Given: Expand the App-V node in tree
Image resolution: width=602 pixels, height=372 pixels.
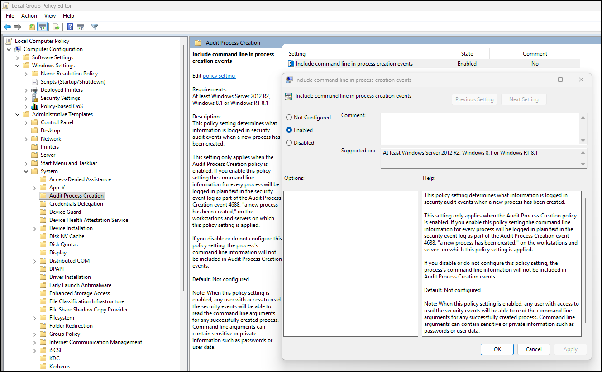Looking at the screenshot, I should (34, 188).
